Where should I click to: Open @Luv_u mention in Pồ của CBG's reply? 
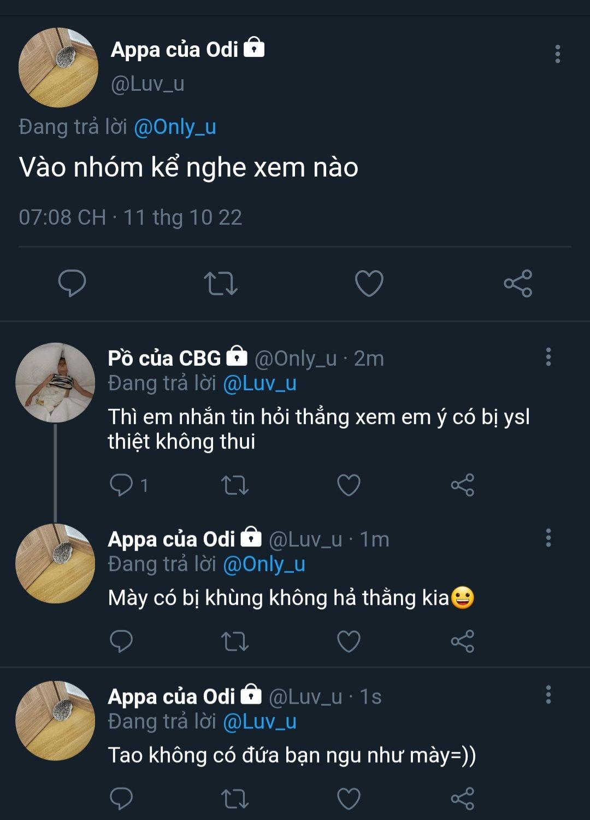pyautogui.click(x=259, y=383)
